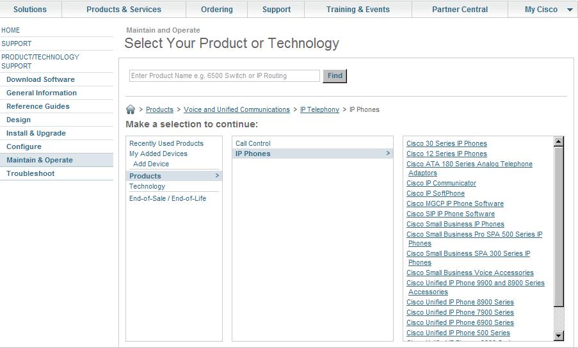The width and height of the screenshot is (578, 348).
Task: Click Voice and Unified Communications breadcrumb
Action: pos(237,109)
